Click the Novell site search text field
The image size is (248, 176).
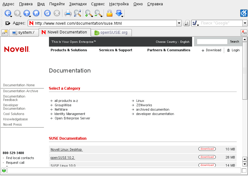pyautogui.click(x=212, y=42)
